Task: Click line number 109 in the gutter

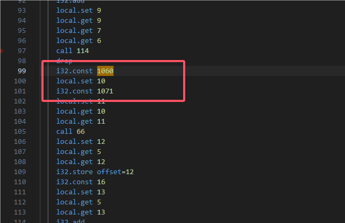Action: coord(20,172)
